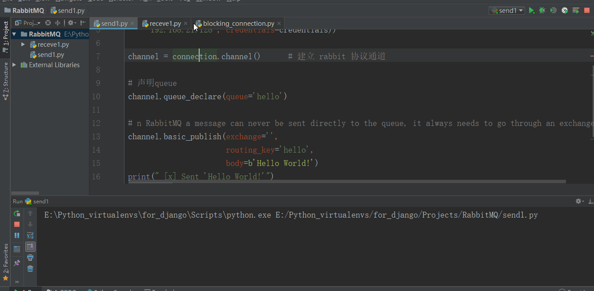The image size is (594, 291).
Task: Run send1 with the green play button
Action: [x=531, y=10]
